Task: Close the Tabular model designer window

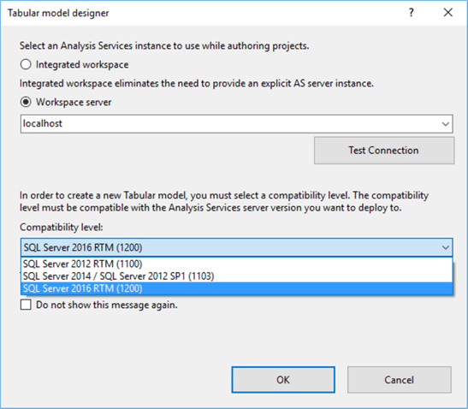Action: 448,13
